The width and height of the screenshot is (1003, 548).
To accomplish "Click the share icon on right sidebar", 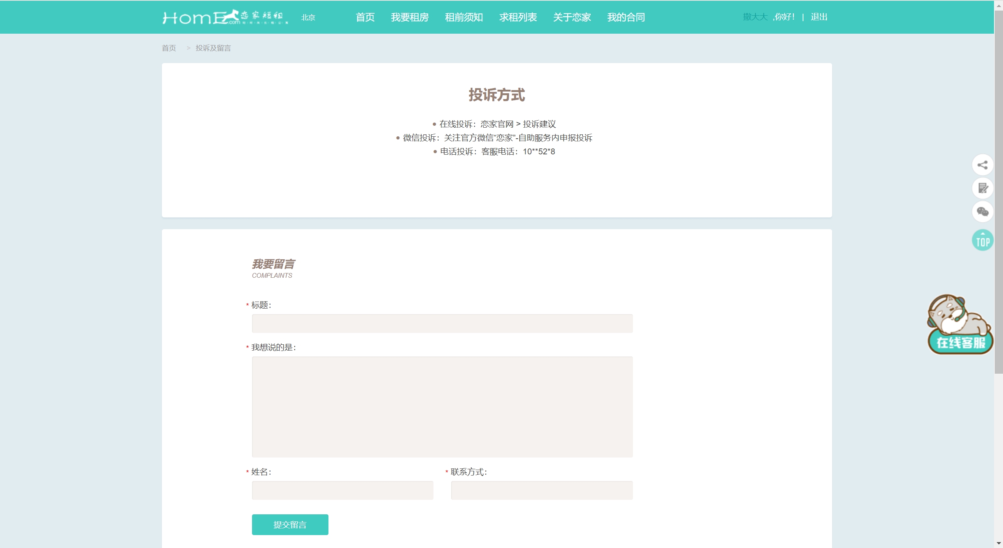I will [982, 165].
